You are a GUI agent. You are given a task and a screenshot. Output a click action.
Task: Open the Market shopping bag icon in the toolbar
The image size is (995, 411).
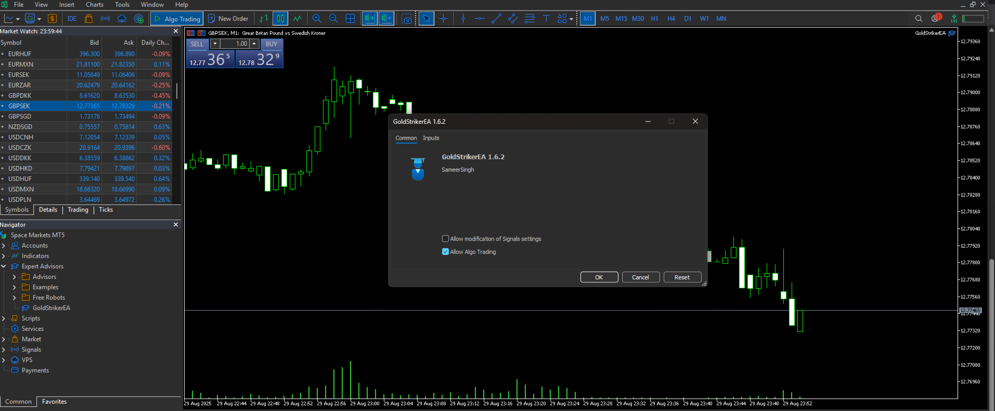coord(89,19)
